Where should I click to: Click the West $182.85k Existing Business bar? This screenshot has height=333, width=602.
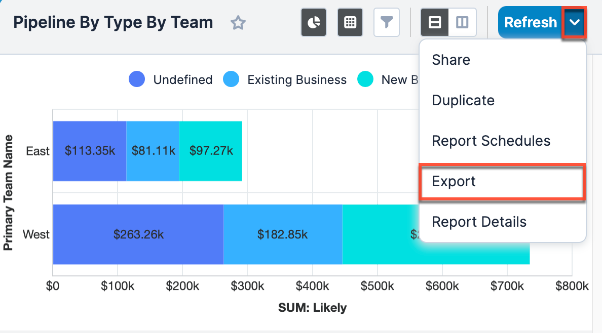282,234
